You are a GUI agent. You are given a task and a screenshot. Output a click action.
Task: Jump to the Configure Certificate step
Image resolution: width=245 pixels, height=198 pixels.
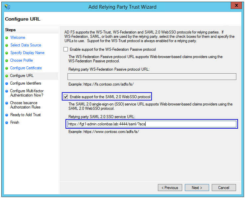click(x=26, y=68)
